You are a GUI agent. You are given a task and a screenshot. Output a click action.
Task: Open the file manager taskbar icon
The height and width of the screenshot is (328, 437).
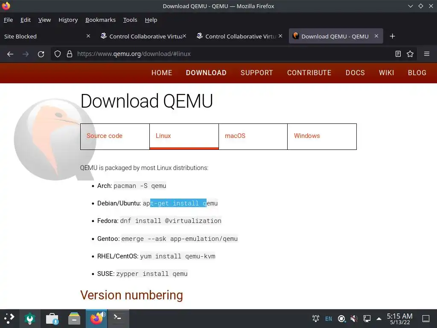click(x=74, y=318)
